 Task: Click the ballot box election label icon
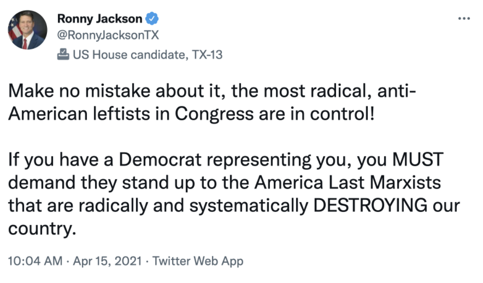[63, 55]
